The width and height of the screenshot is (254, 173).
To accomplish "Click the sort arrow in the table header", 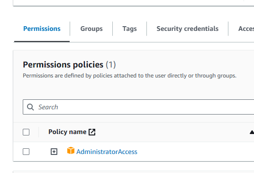I will click(252, 132).
